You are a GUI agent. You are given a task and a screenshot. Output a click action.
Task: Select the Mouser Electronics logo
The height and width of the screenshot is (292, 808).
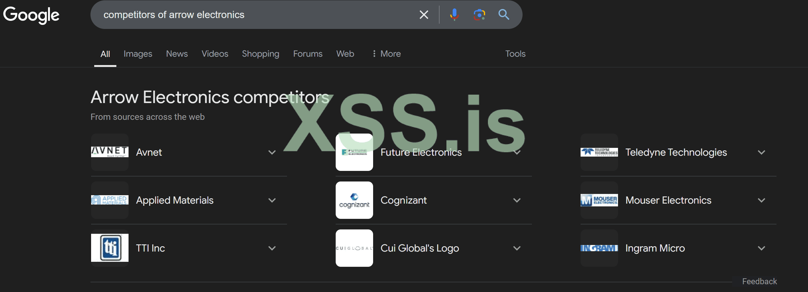(598, 200)
